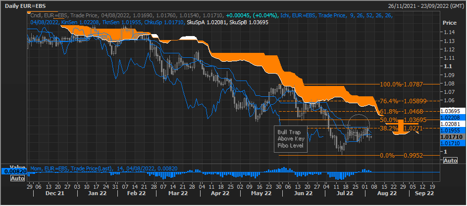Select the Cndl candle series legend entry
Viewport: 467px width, 206px height.
point(128,14)
